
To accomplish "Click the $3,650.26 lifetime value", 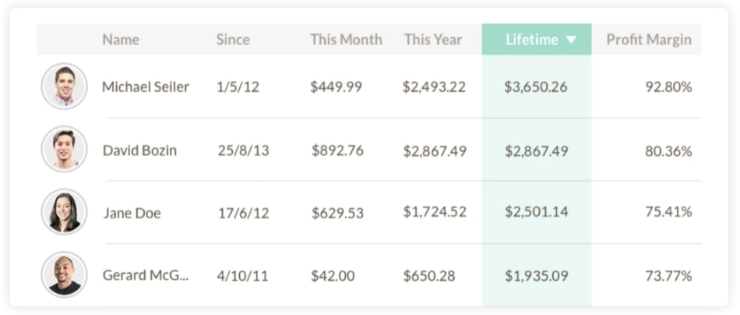I will pyautogui.click(x=536, y=87).
